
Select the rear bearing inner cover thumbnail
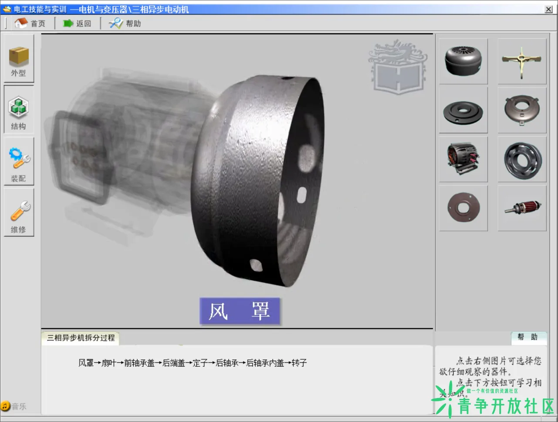463,208
